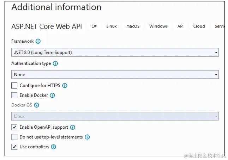
Task: Click the top-level statements info icon
Action: click(87, 137)
